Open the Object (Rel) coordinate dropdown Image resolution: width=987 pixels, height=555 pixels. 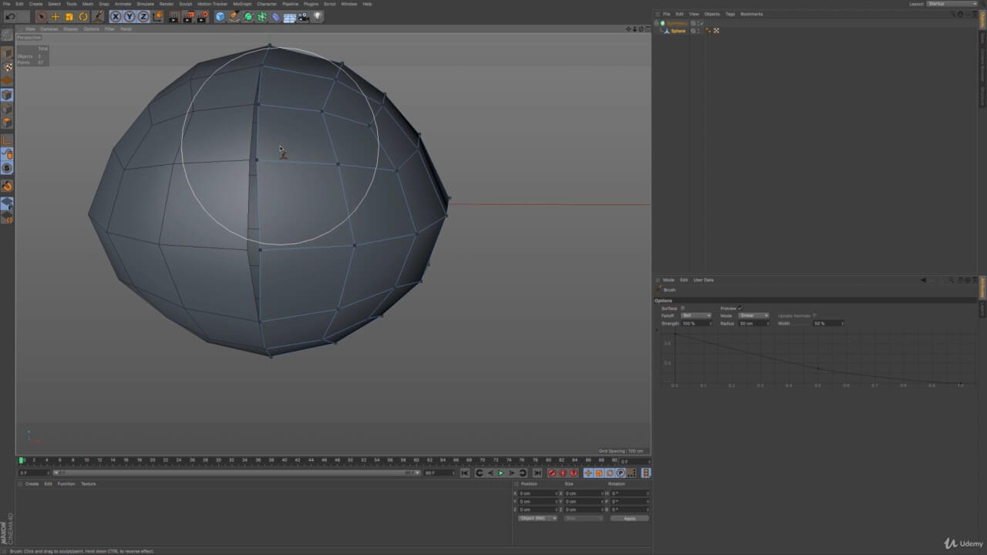[x=537, y=518]
